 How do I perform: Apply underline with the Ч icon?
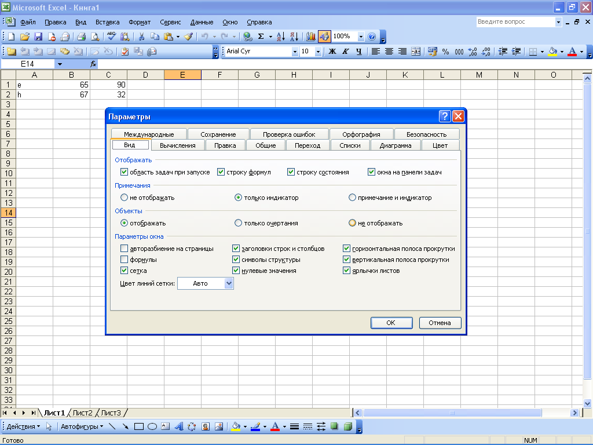coord(358,52)
